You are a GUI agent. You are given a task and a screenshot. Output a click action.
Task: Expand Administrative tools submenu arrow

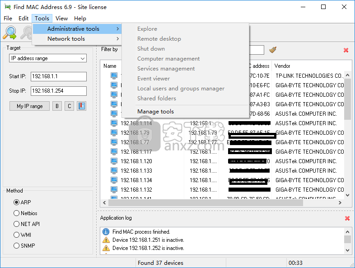[x=117, y=29]
